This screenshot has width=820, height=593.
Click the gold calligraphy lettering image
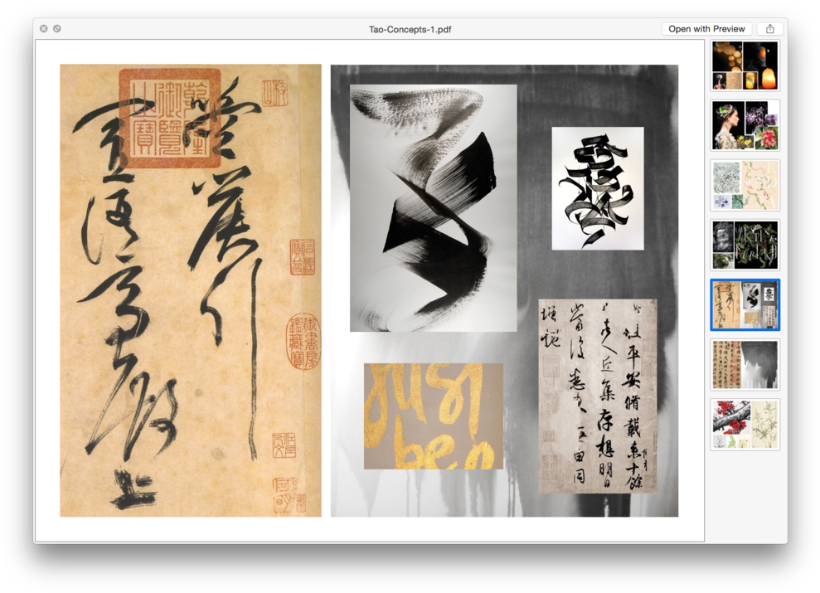434,416
